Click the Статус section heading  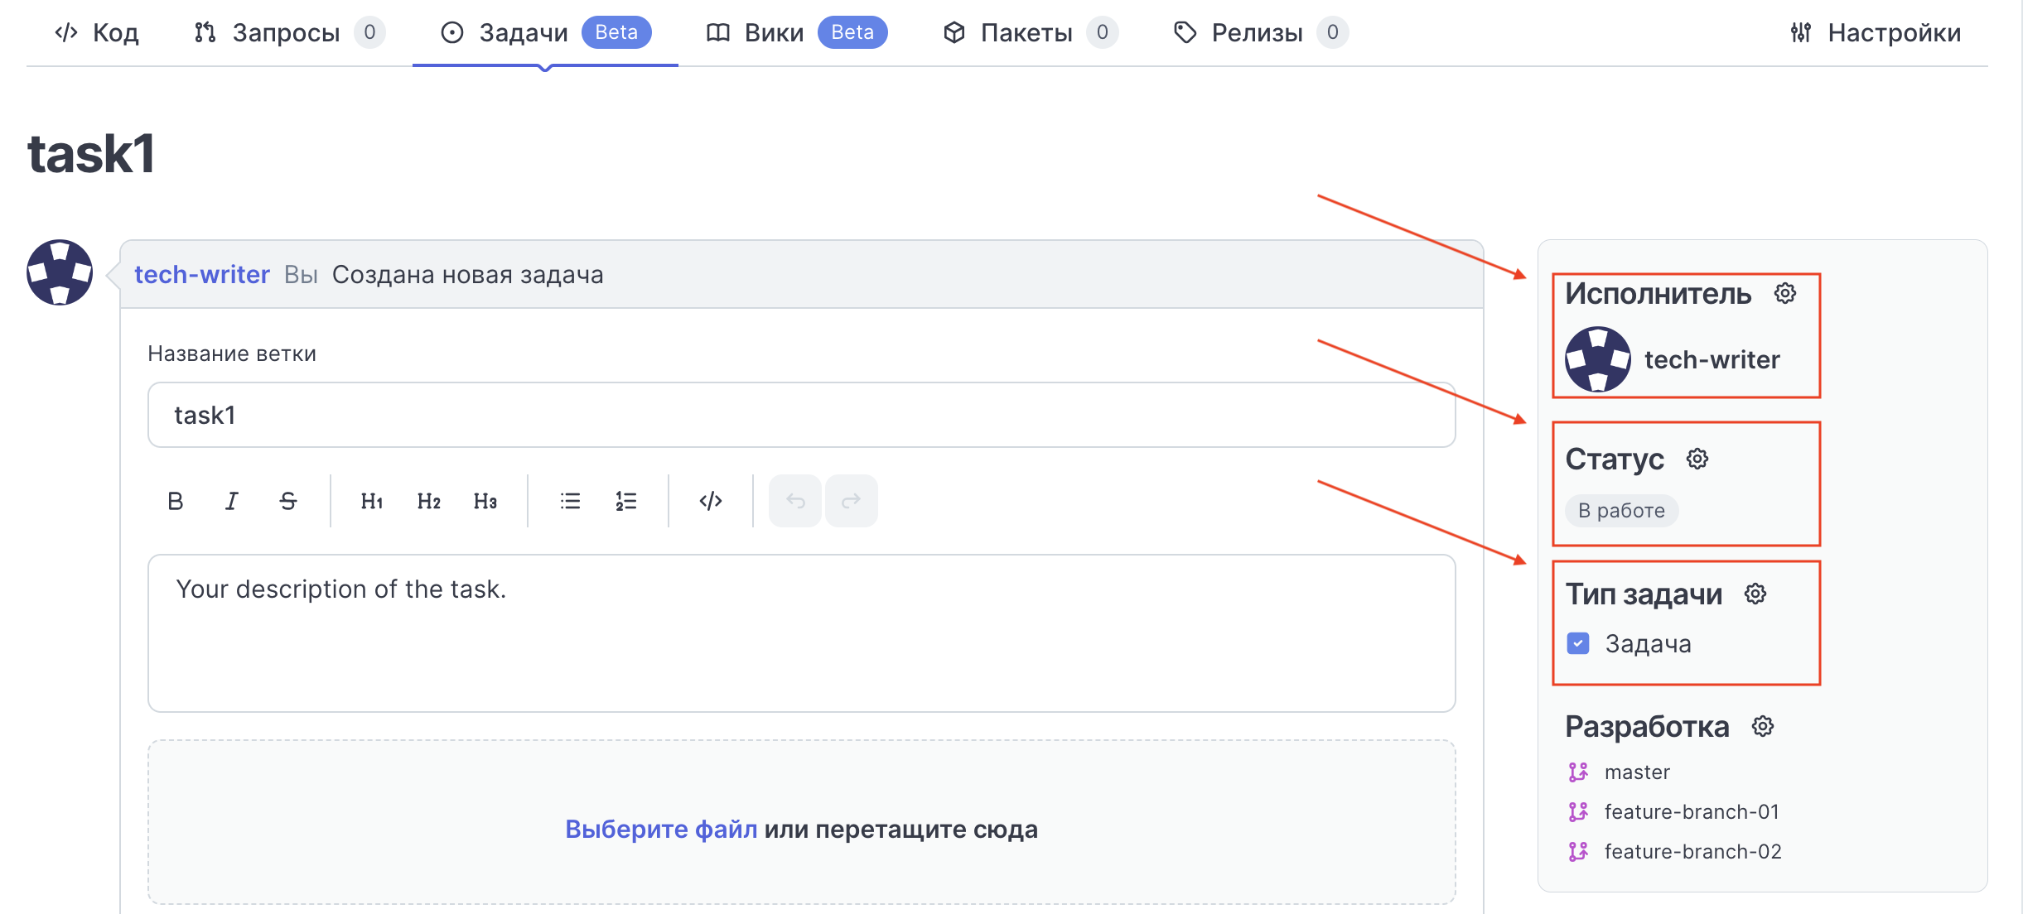(x=1615, y=459)
